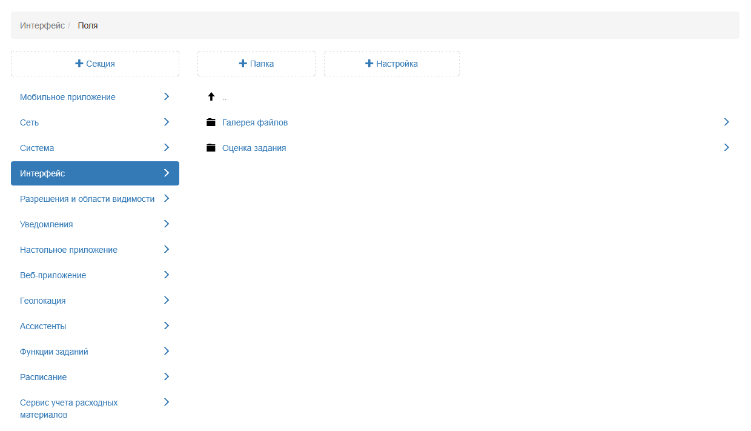Open the Галерея файлов folder link
Image resolution: width=751 pixels, height=431 pixels.
(x=255, y=122)
